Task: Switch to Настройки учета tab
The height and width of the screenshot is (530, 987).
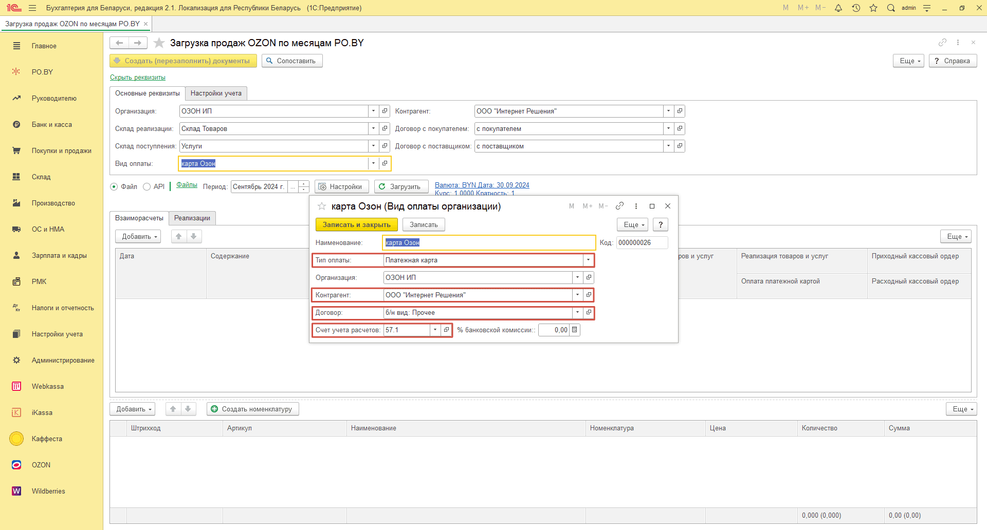Action: point(216,93)
